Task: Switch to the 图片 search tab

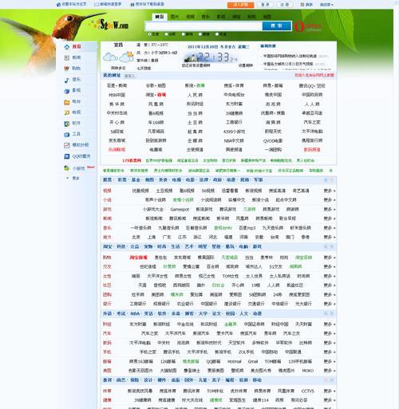Action: point(175,17)
